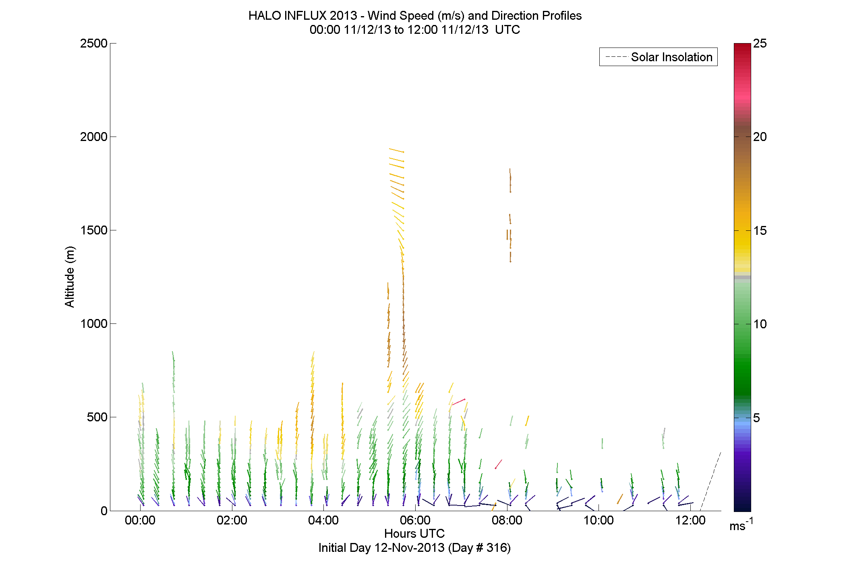The width and height of the screenshot is (845, 574).
Task: Click the dashed solar insolation line near 12:00
Action: click(711, 481)
